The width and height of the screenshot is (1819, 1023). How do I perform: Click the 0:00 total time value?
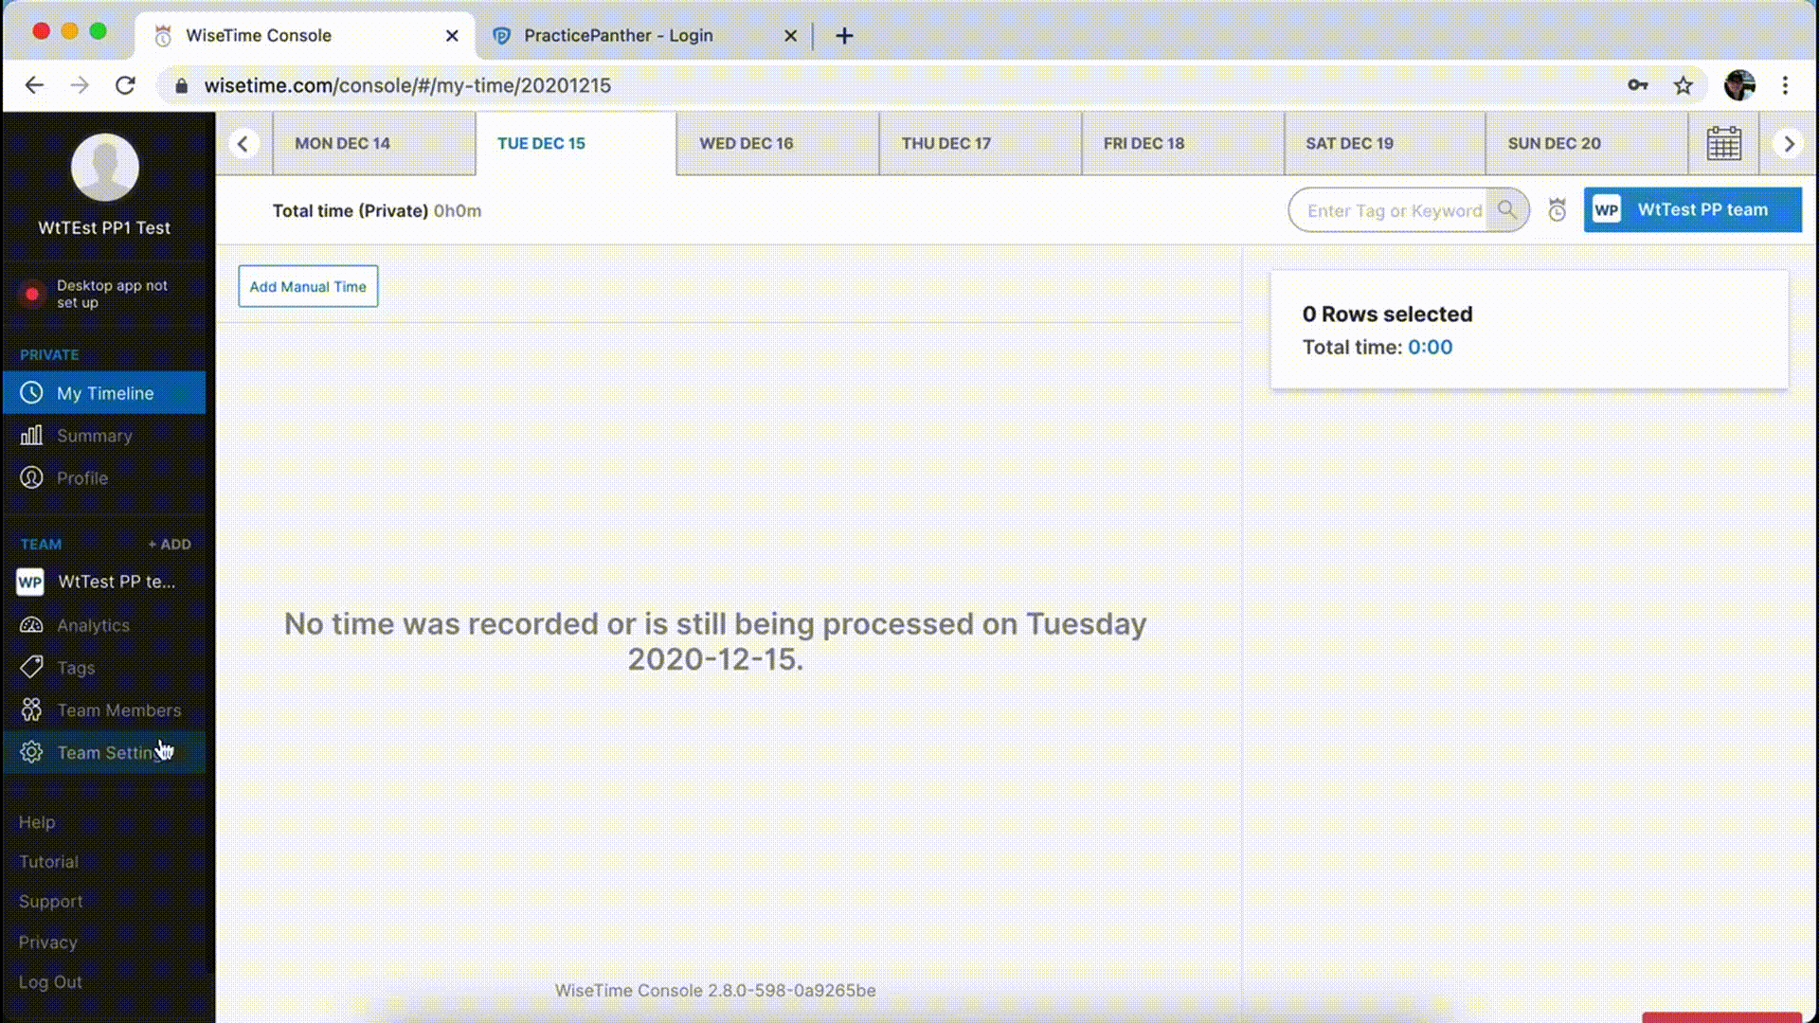pyautogui.click(x=1430, y=348)
